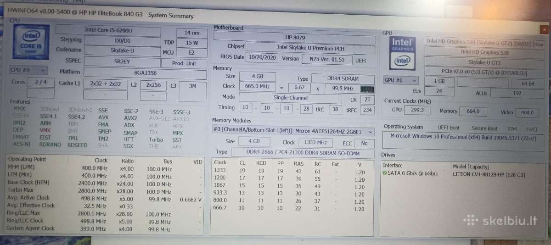Click the TPM label
Viewport: 551px width, 245px height.
pyautogui.click(x=512, y=129)
